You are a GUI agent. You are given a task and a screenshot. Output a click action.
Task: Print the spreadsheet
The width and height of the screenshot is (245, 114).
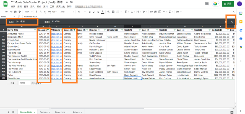pyautogui.click(x=15, y=12)
